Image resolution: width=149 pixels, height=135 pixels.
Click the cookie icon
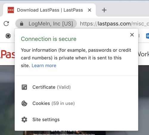[x=24, y=103]
